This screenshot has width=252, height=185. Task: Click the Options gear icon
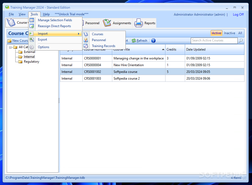pyautogui.click(x=32, y=47)
